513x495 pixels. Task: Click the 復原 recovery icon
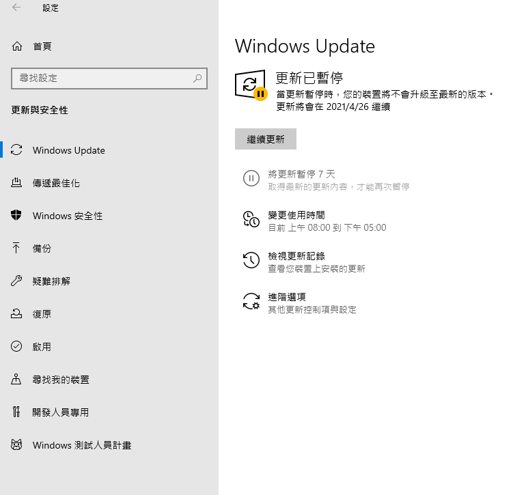16,314
